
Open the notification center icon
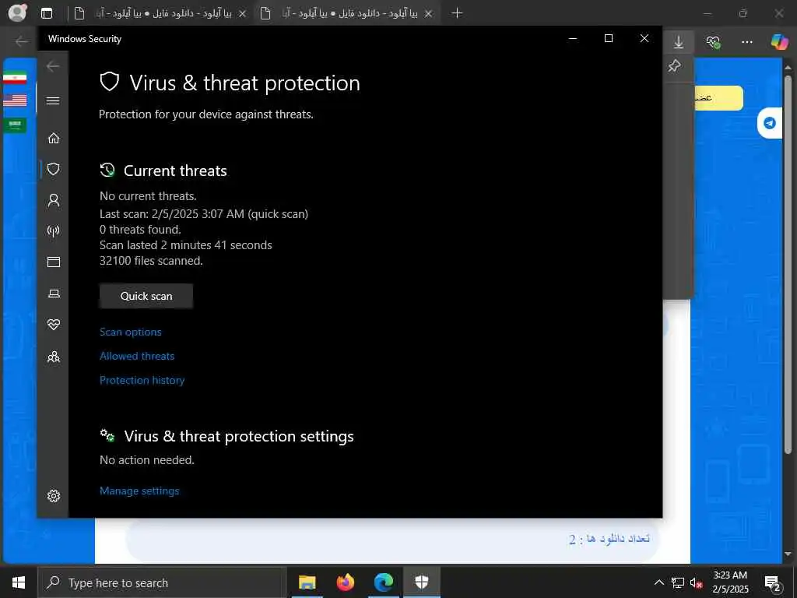tap(773, 583)
